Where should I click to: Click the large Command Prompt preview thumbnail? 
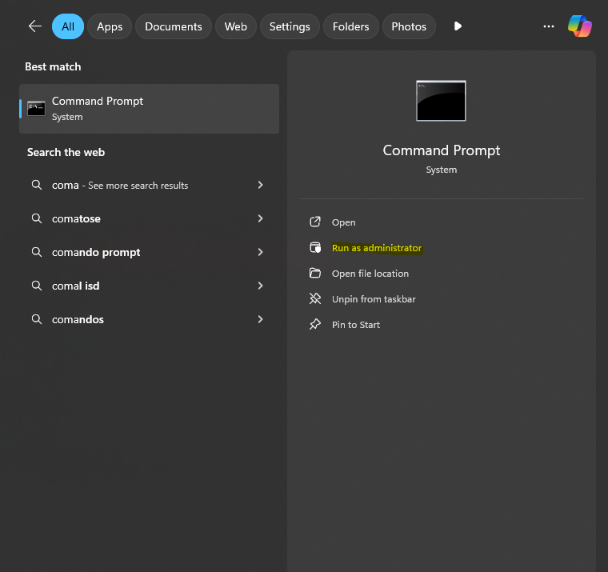(x=441, y=101)
